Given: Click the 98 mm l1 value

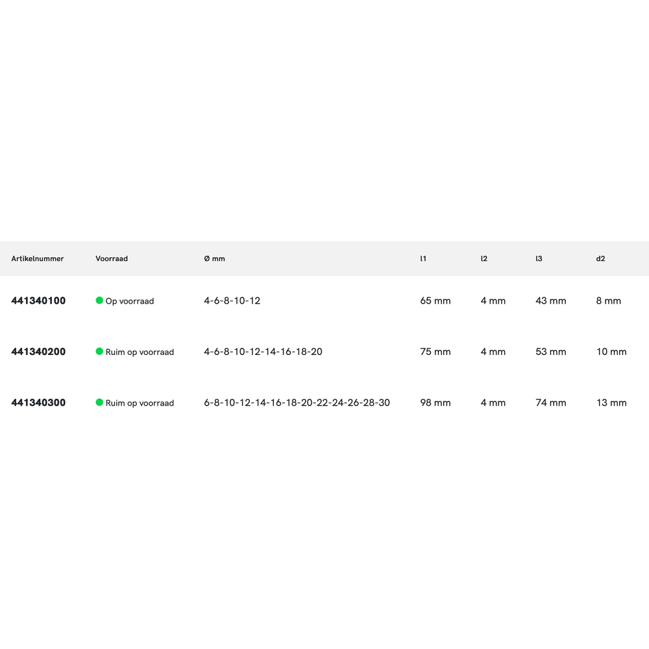Looking at the screenshot, I should [435, 402].
